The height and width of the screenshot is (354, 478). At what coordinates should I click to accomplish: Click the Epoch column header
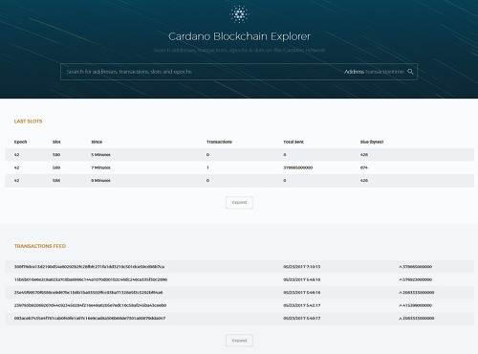[x=20, y=142]
